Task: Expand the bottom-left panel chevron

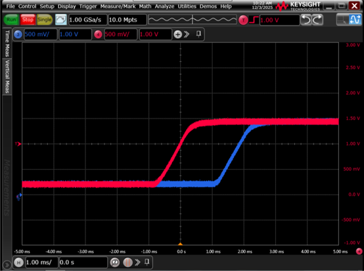Action: point(7,264)
